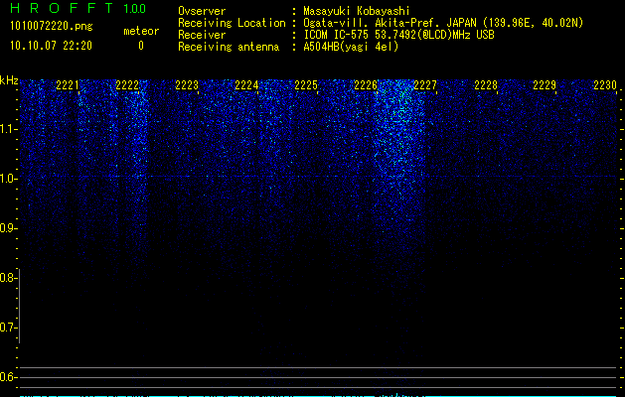Click the 2222 time marker
Screen dimensions: 625x397
127,85
